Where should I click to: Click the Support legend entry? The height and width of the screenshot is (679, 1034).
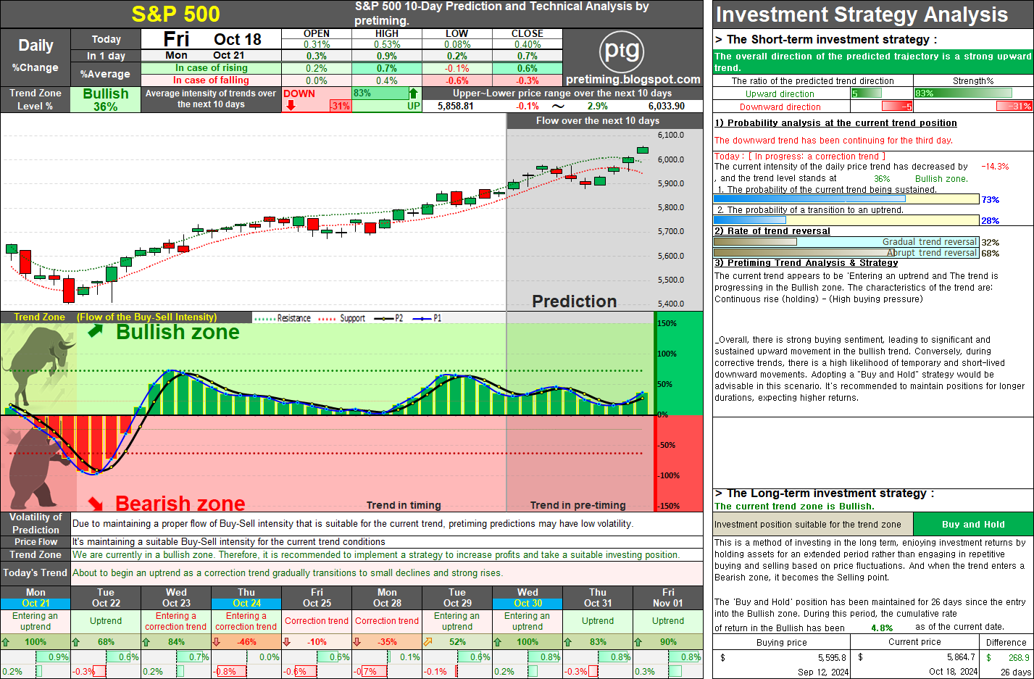point(342,318)
